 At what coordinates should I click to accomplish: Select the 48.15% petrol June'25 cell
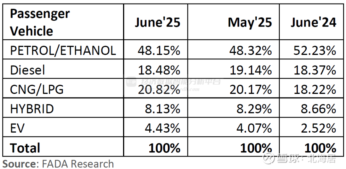156,50
